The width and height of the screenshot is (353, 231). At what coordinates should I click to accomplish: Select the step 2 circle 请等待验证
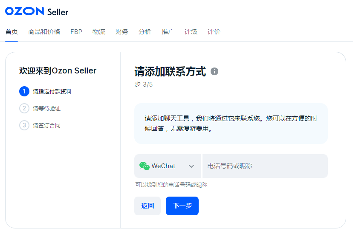pyautogui.click(x=24, y=108)
